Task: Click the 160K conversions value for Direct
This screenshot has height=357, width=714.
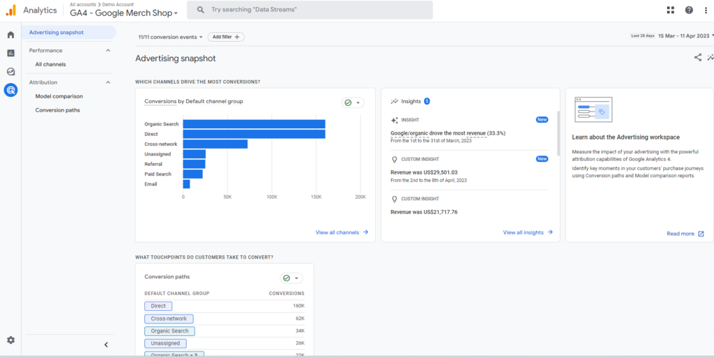Action: point(298,306)
